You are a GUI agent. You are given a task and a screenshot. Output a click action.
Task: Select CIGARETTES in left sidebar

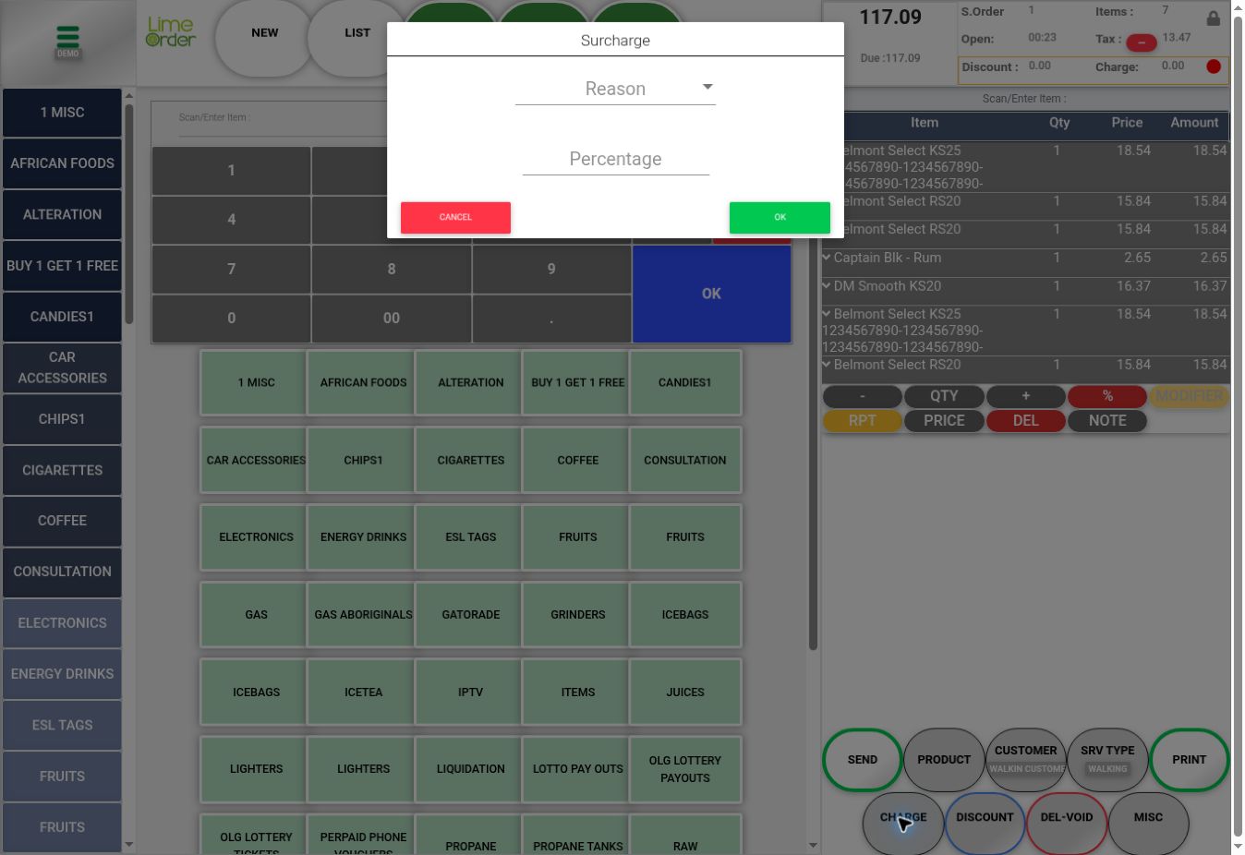coord(62,470)
